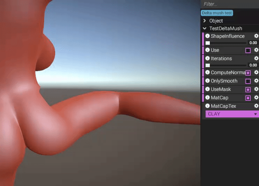Open the ComputeNormals gear settings

[256, 72]
